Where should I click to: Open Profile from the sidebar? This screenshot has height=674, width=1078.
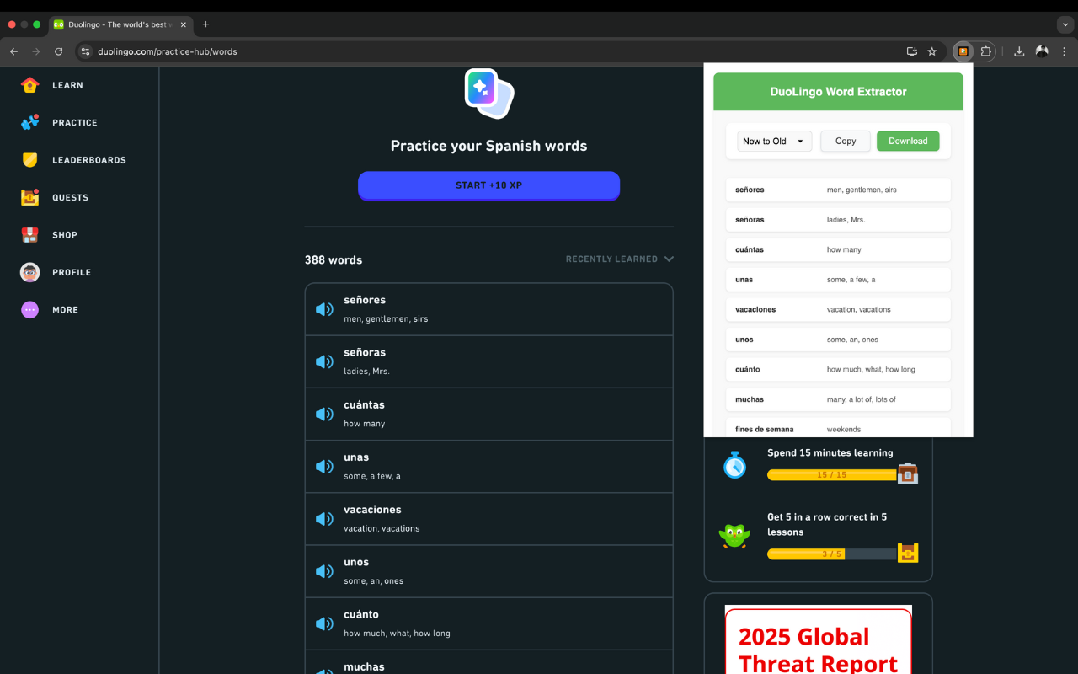tap(56, 272)
